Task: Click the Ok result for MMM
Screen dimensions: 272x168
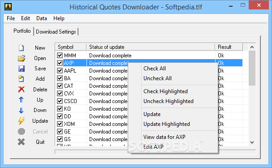Action: [x=221, y=56]
